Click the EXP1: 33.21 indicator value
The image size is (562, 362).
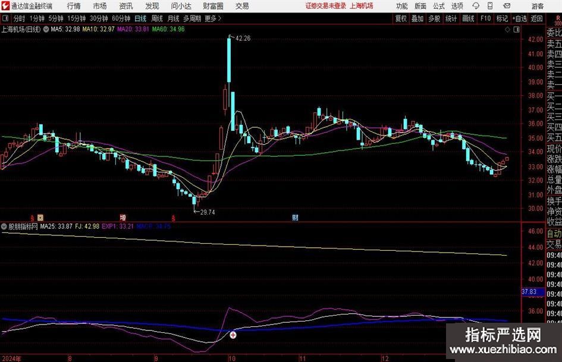[x=118, y=226]
